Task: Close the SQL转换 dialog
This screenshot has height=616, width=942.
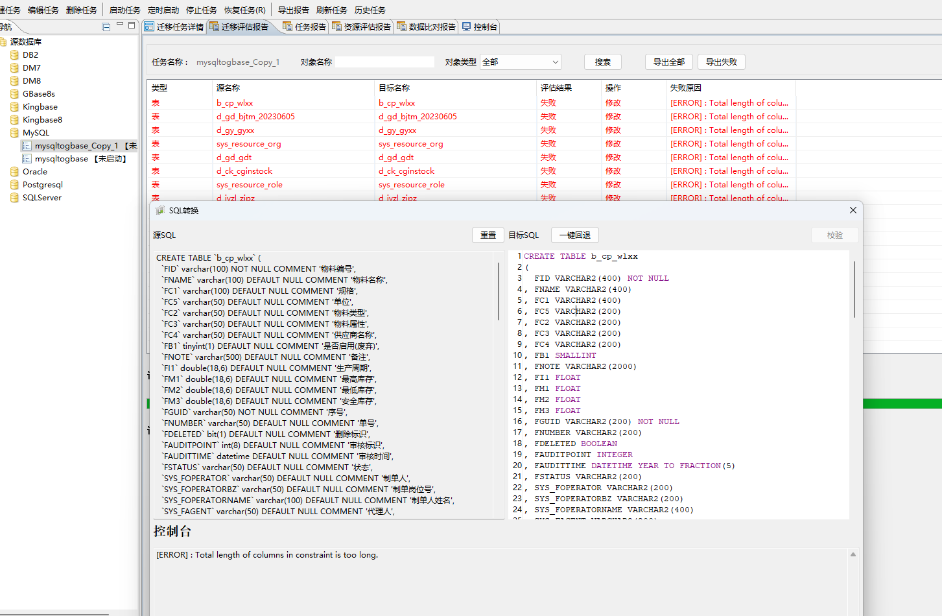Action: pyautogui.click(x=853, y=210)
